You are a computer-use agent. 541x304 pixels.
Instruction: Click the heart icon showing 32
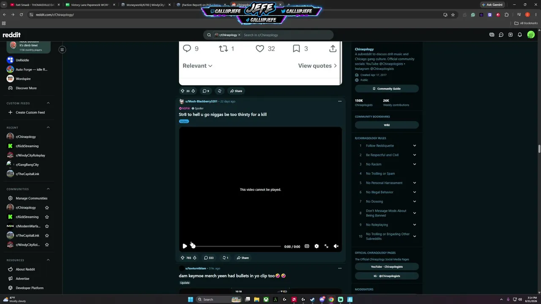point(260,49)
